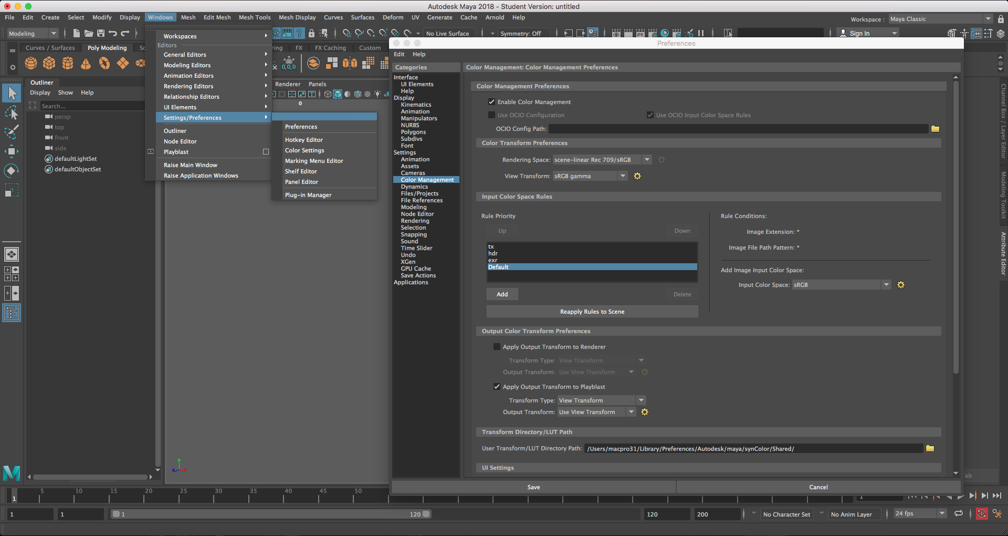Viewport: 1008px width, 536px height.
Task: Click the Cancel button in Preferences
Action: (818, 487)
